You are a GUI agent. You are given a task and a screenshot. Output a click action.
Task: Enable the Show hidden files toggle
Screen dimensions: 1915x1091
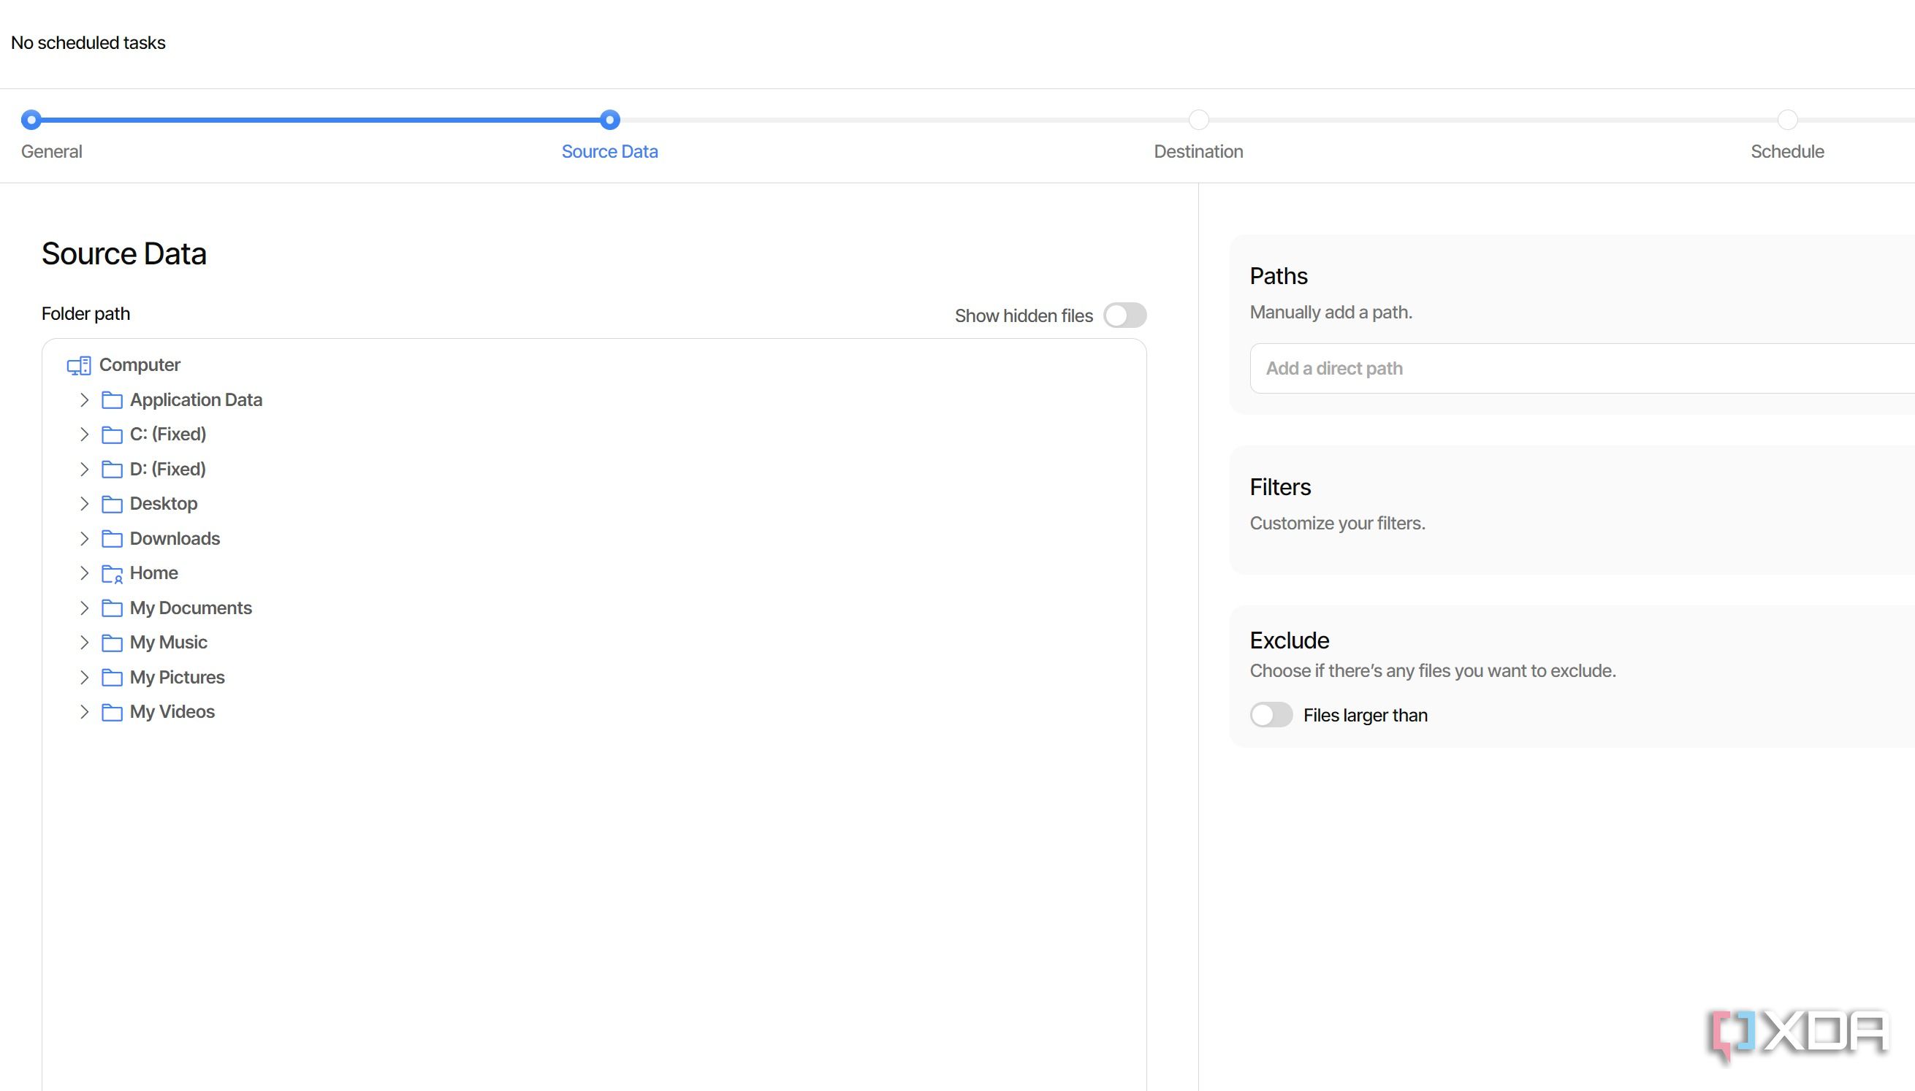(1124, 315)
